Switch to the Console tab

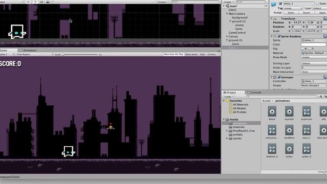254,93
